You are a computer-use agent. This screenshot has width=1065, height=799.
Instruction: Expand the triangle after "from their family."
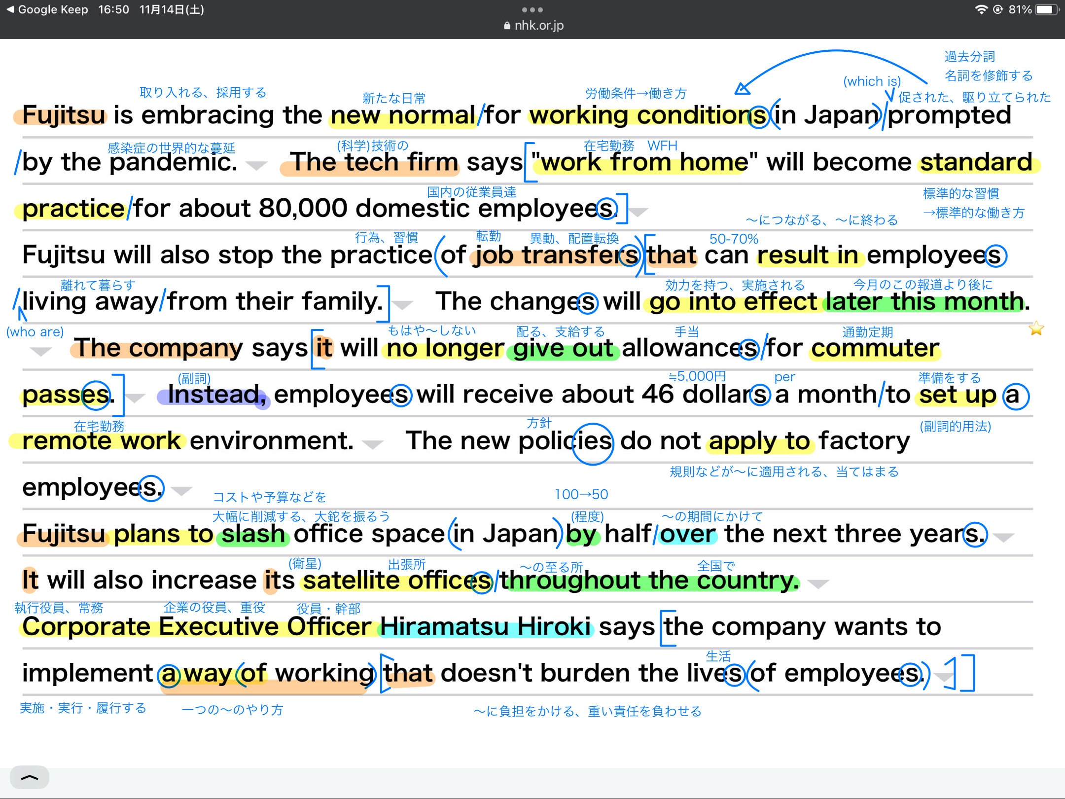[x=402, y=305]
